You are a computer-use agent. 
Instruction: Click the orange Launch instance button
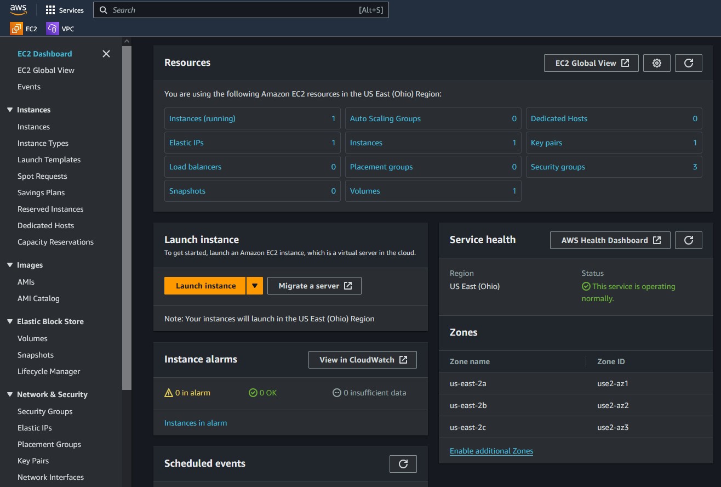coord(205,286)
